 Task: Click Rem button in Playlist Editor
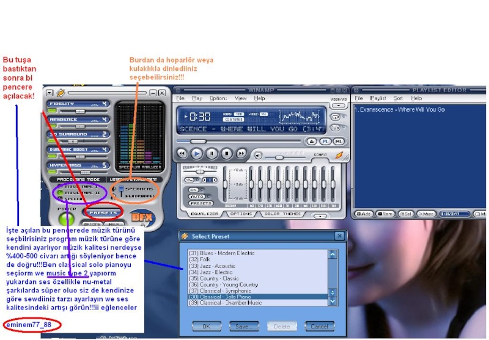coord(385,214)
